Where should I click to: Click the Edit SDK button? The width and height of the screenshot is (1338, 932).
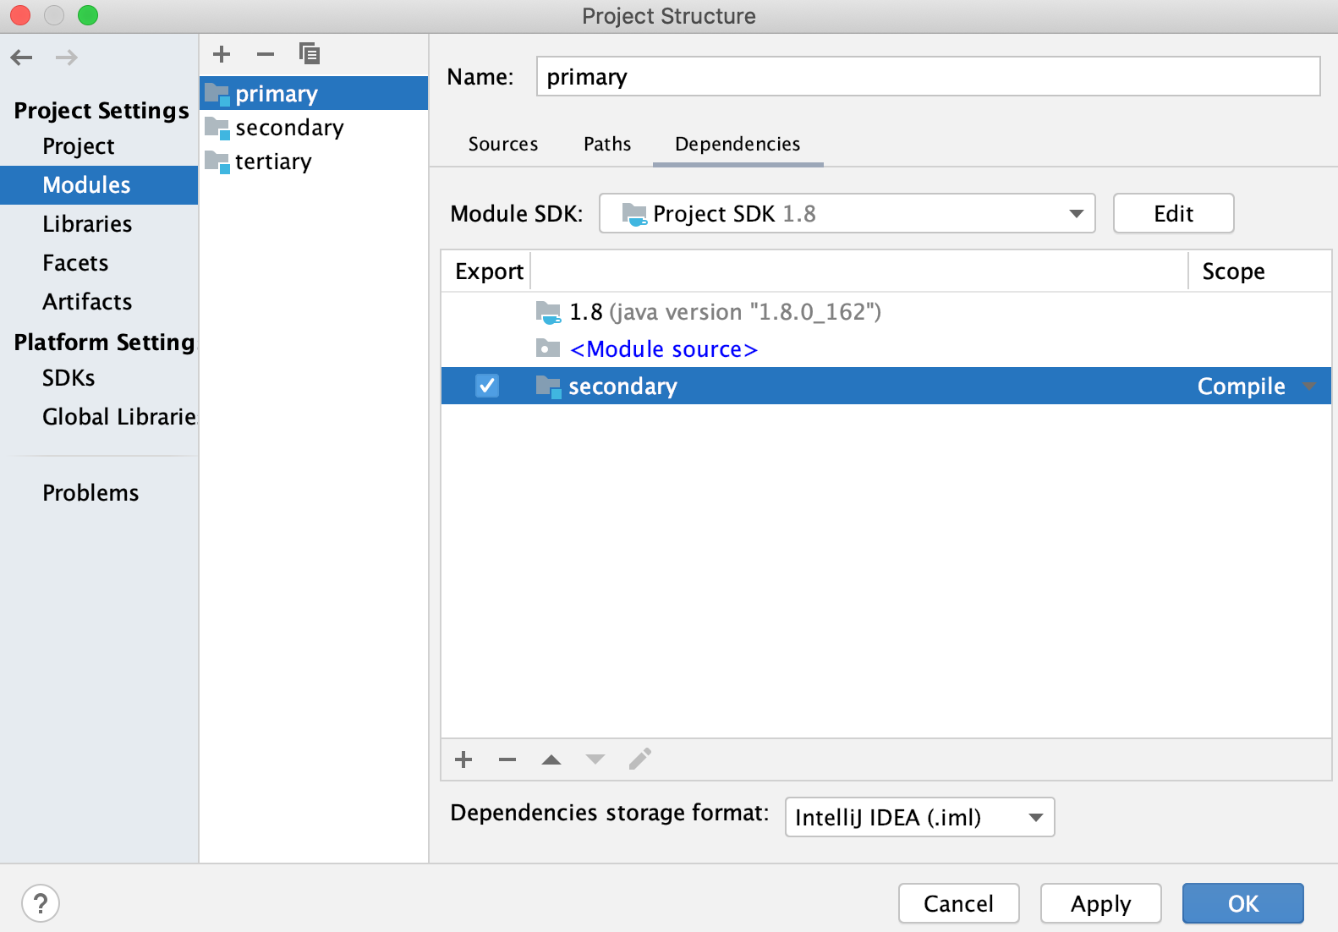[x=1173, y=213]
